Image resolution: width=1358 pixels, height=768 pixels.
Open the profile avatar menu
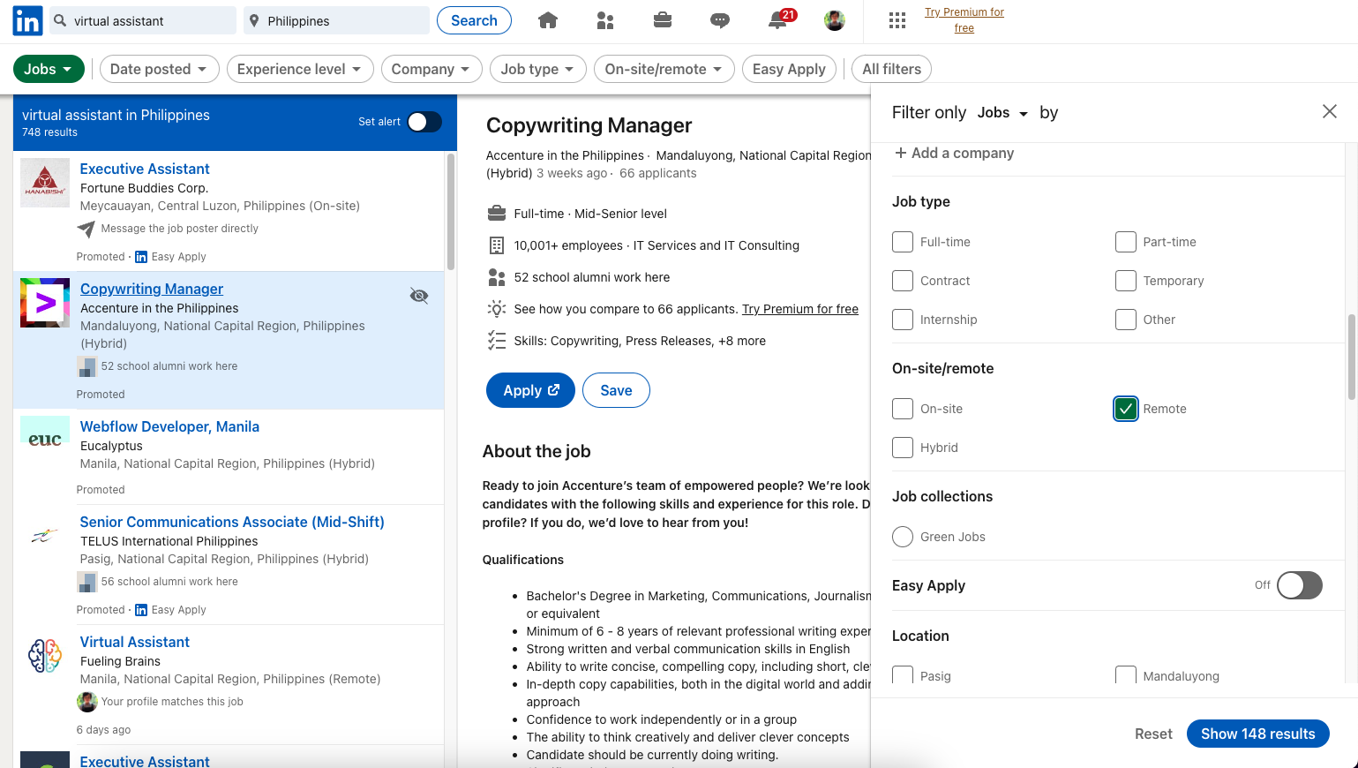(x=835, y=20)
